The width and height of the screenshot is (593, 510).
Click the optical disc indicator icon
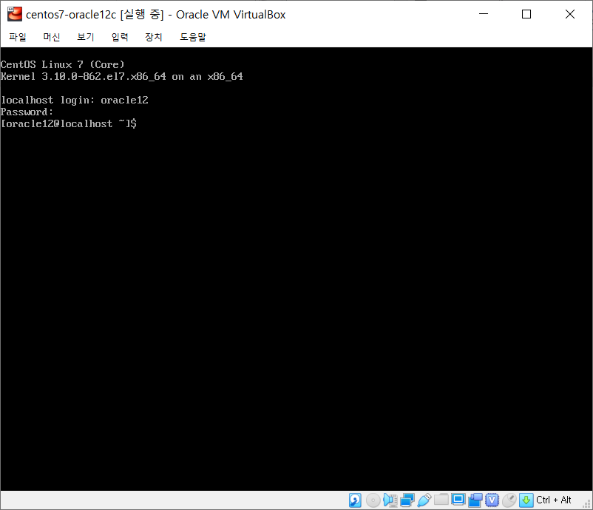click(373, 500)
